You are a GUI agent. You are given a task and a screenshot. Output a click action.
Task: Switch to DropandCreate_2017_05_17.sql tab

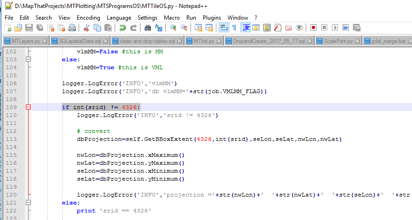[x=269, y=41]
